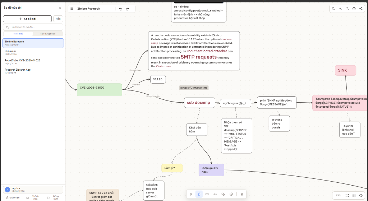Click the upload icon in top-right toolbar
This screenshot has width=368, height=201.
coord(347,9)
